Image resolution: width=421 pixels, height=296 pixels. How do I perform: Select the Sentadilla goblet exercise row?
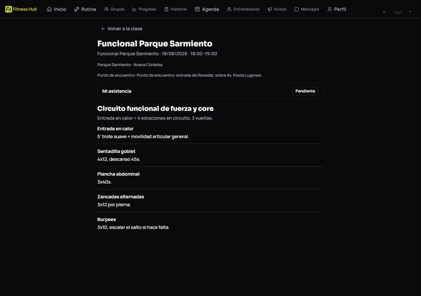point(210,155)
